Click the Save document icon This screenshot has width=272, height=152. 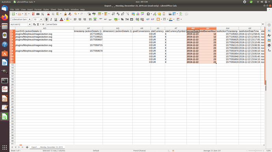click(x=26, y=14)
